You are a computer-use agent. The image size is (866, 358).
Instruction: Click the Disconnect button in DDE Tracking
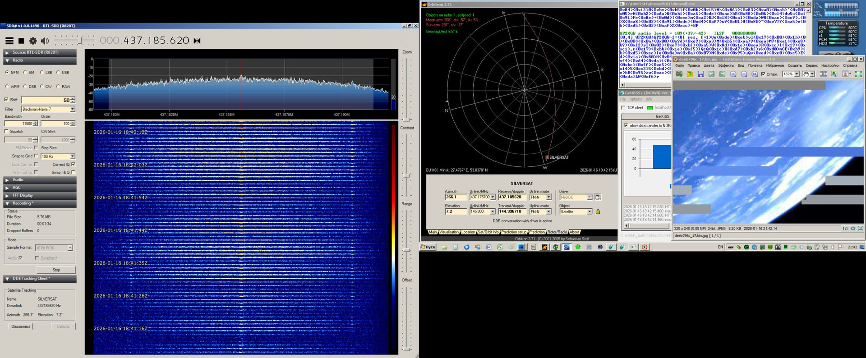21,326
